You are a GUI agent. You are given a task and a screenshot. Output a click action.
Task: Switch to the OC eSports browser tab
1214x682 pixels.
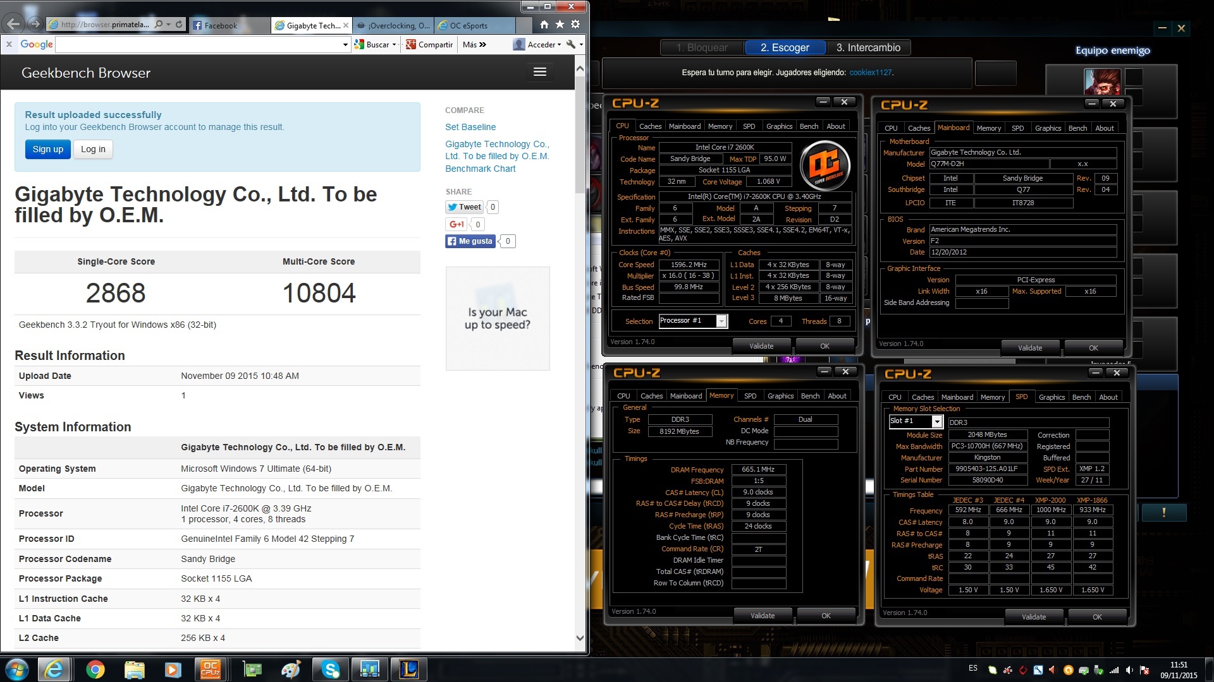click(x=474, y=25)
